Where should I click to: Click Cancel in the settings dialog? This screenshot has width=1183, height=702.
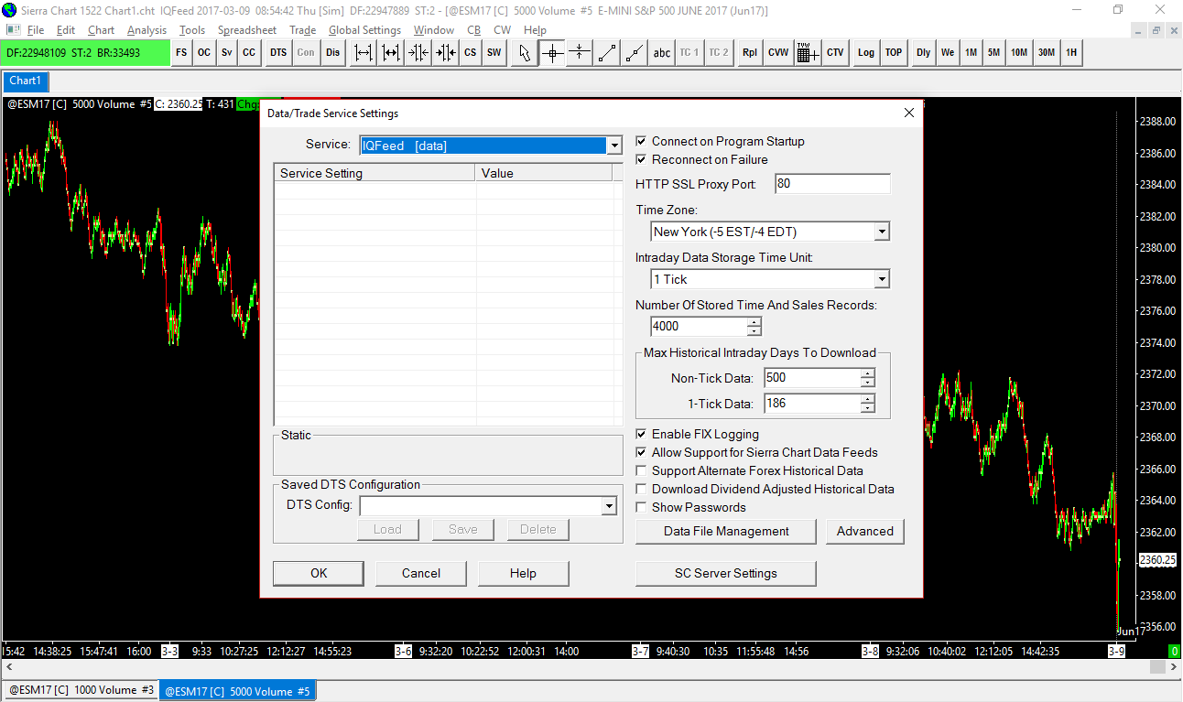coord(421,574)
